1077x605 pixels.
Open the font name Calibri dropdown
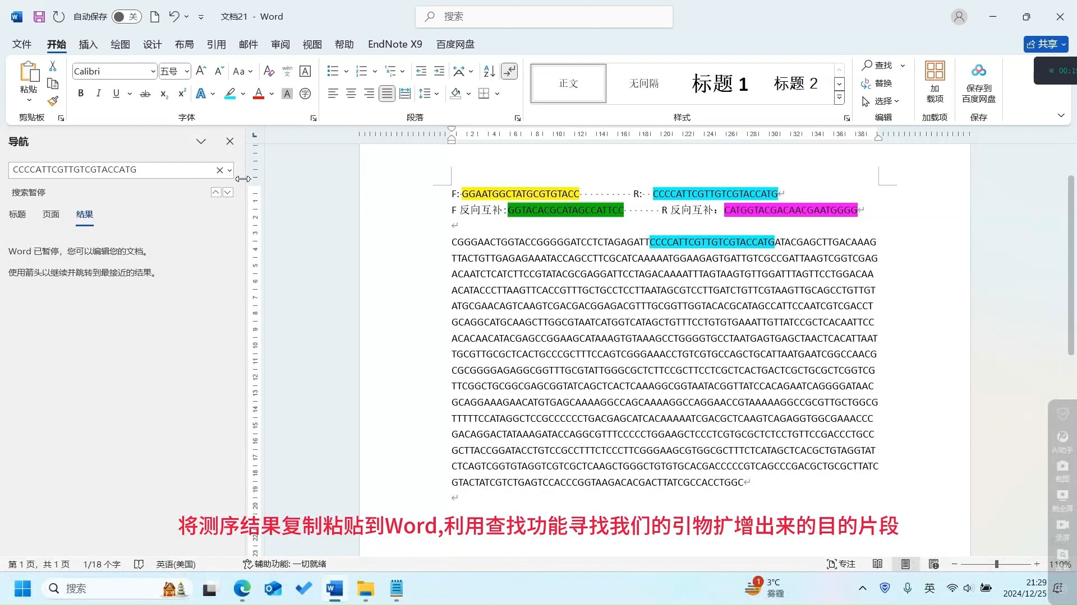pyautogui.click(x=153, y=71)
